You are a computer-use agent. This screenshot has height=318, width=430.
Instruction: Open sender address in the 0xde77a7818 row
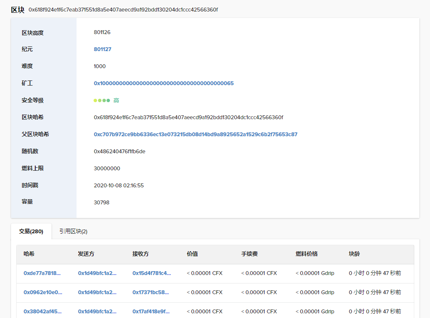tap(97, 273)
